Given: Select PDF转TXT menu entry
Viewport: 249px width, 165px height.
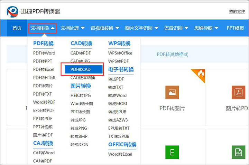Looking at the screenshot, I should coord(43,94).
